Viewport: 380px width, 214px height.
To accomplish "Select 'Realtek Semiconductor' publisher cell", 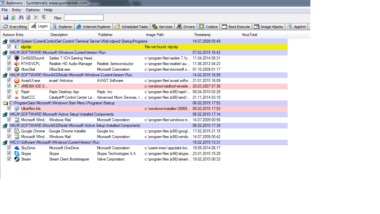I will (115, 63).
